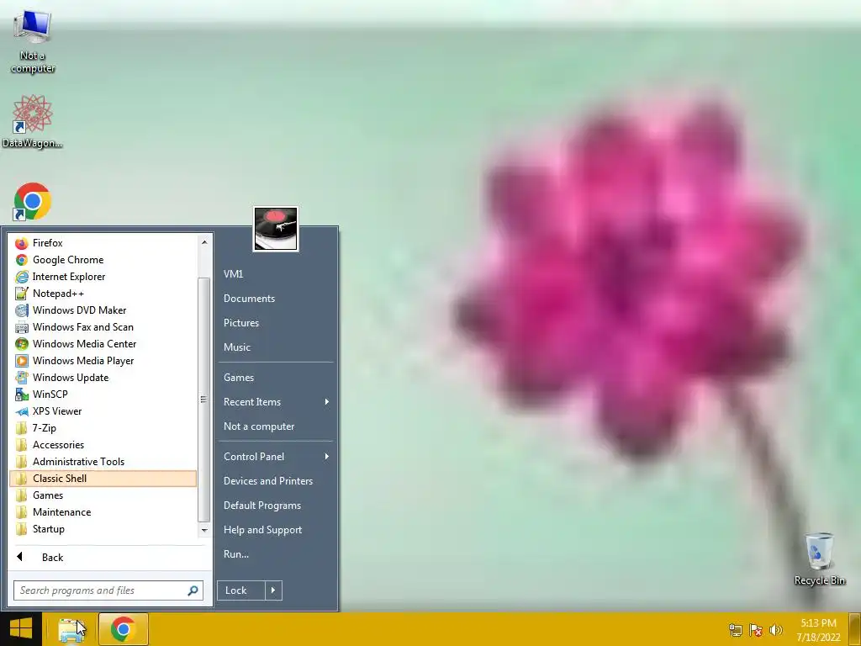Launch Windows Media Player
This screenshot has height=646, width=861.
(103, 361)
